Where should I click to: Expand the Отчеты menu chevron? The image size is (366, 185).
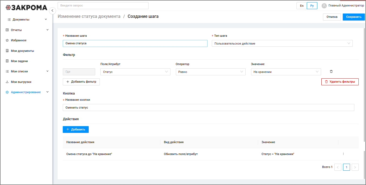coord(47,30)
